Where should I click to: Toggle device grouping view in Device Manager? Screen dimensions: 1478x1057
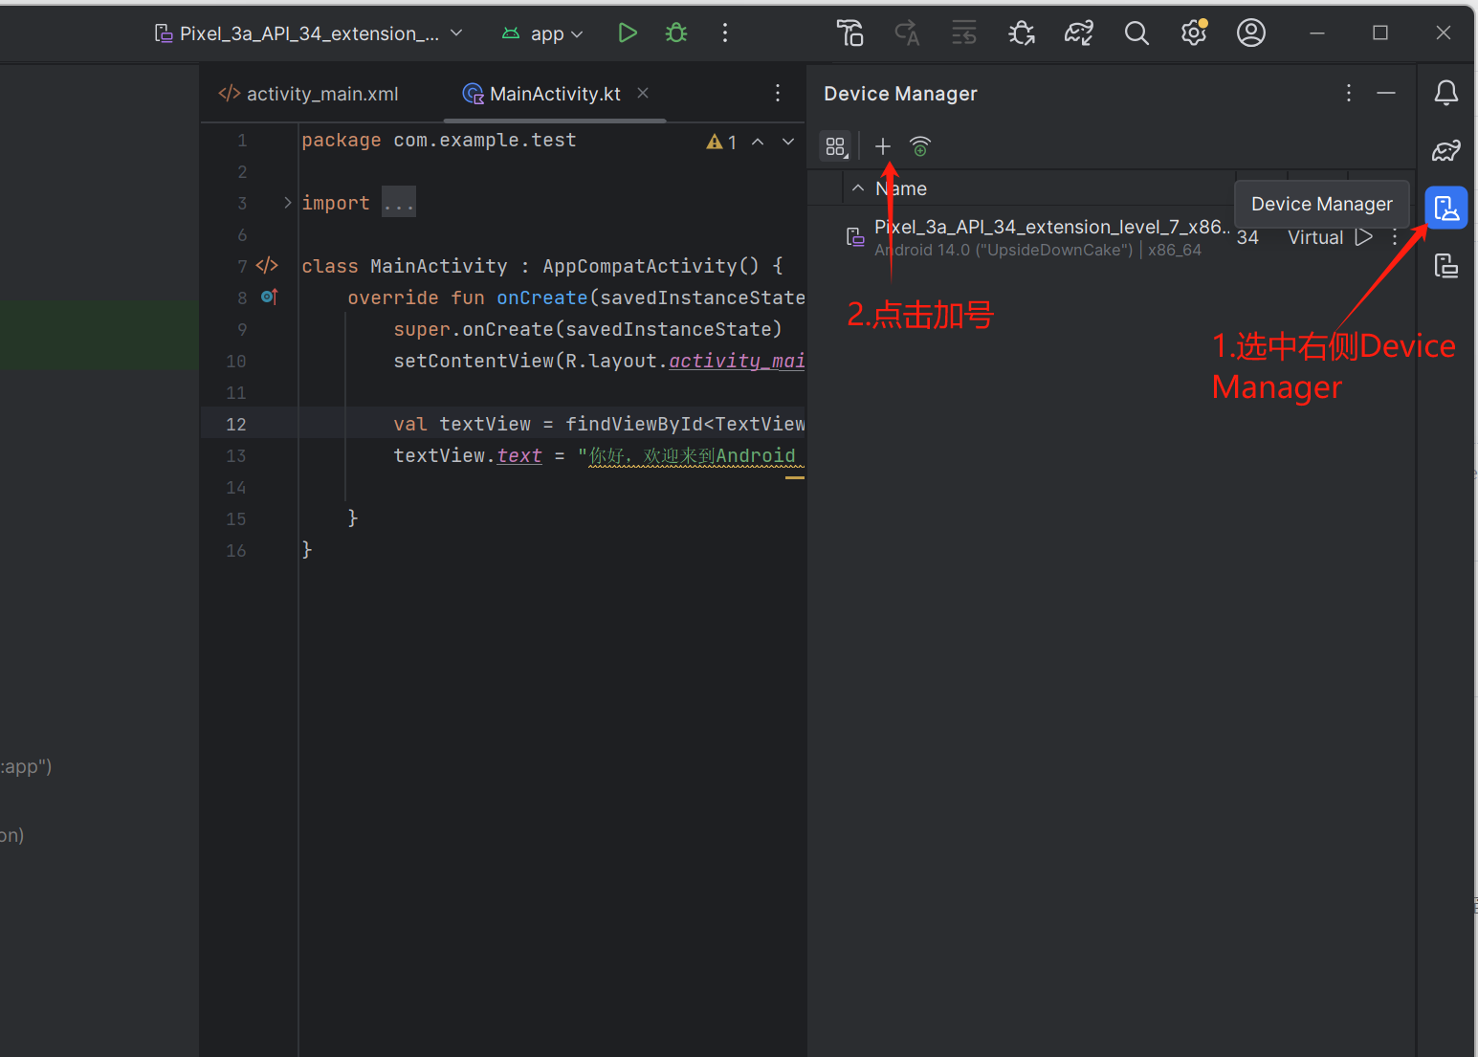click(x=835, y=146)
